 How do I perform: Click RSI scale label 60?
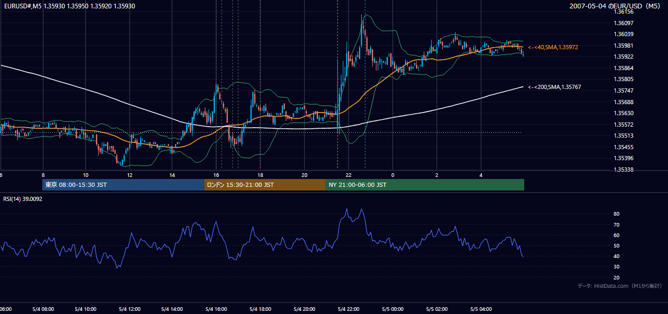tap(617, 235)
